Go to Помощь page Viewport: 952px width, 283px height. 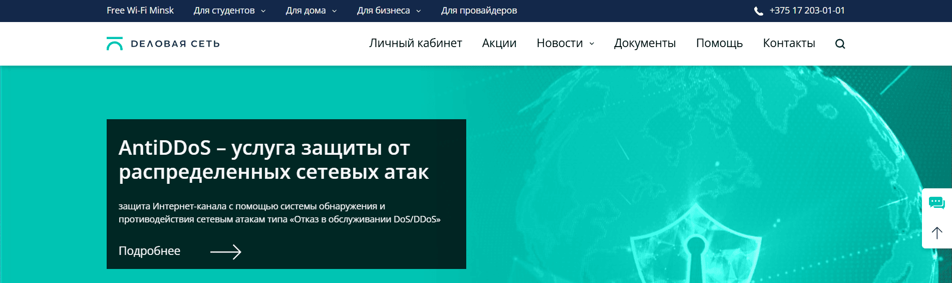point(719,43)
